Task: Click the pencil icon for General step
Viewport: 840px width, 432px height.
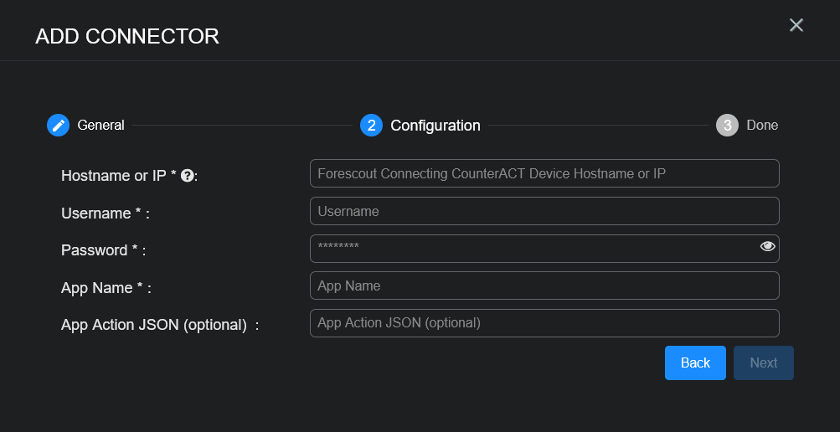Action: (x=58, y=126)
